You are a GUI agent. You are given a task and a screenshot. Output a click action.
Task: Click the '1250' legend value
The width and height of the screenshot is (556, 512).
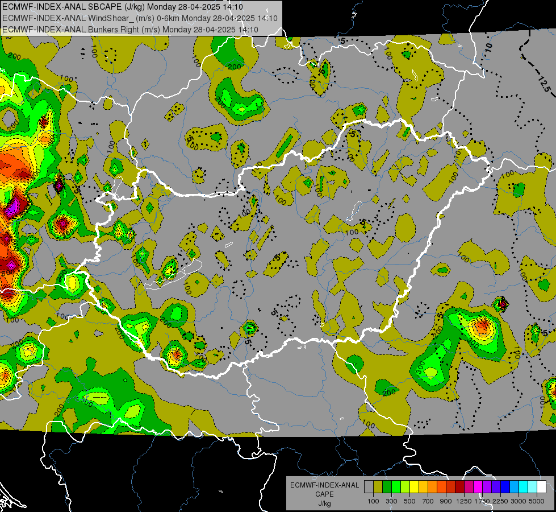pos(464,501)
